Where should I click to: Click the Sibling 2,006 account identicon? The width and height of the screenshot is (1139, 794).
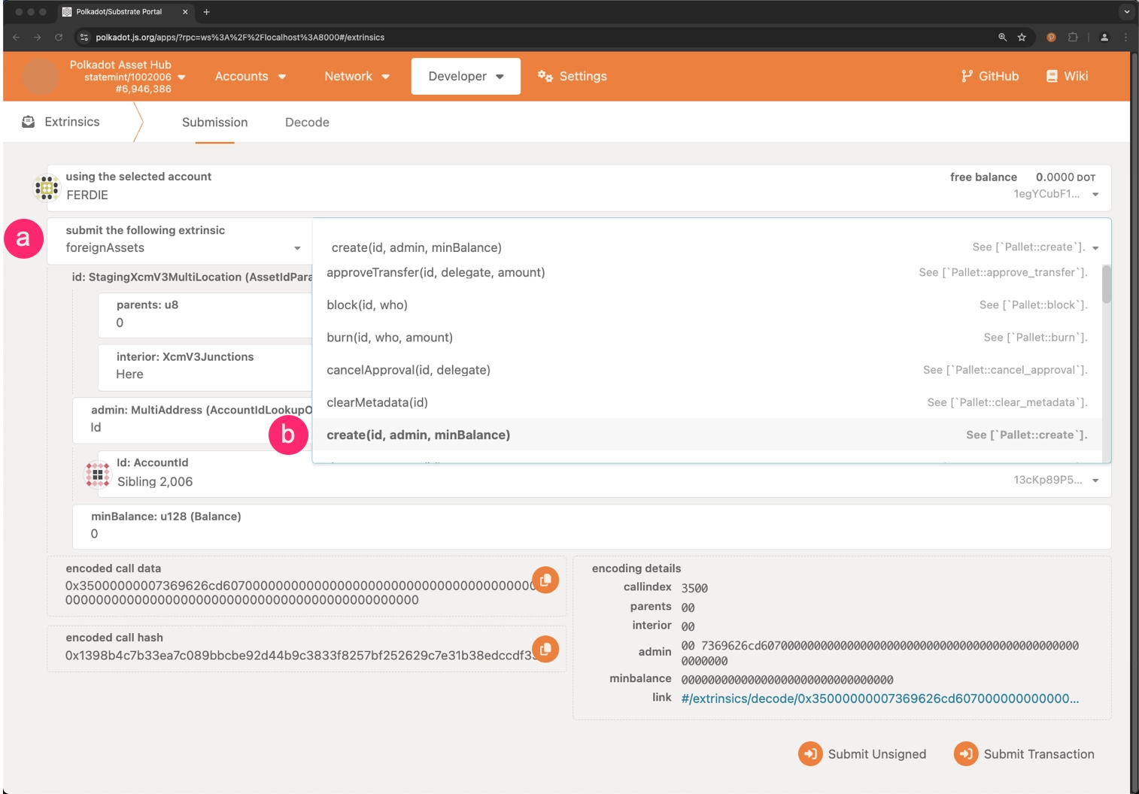click(98, 474)
